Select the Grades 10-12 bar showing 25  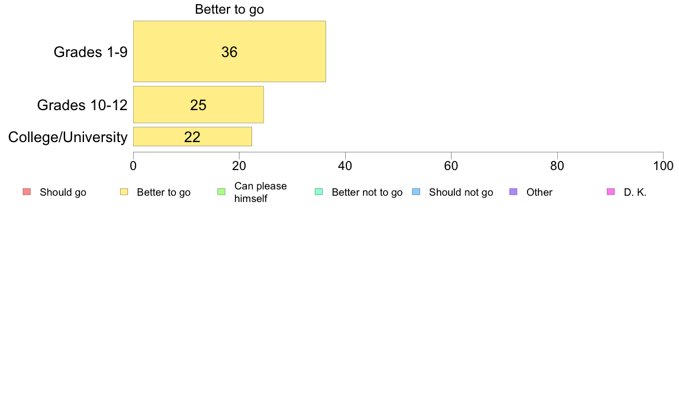pos(198,104)
